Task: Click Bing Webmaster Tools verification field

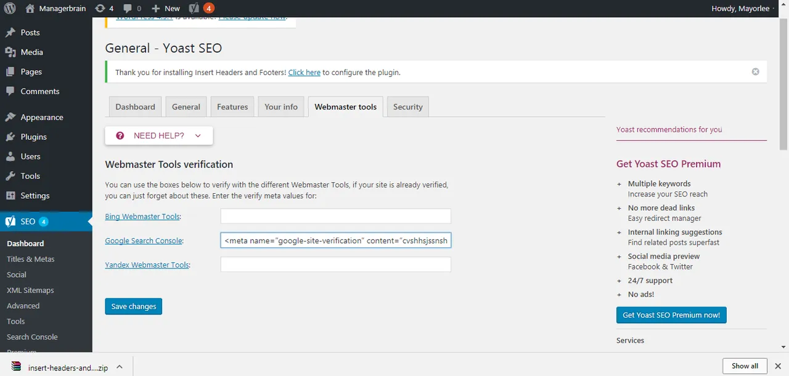Action: [336, 216]
